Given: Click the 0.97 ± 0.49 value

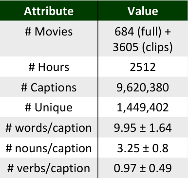Looking at the screenshot, I should pyautogui.click(x=143, y=168).
